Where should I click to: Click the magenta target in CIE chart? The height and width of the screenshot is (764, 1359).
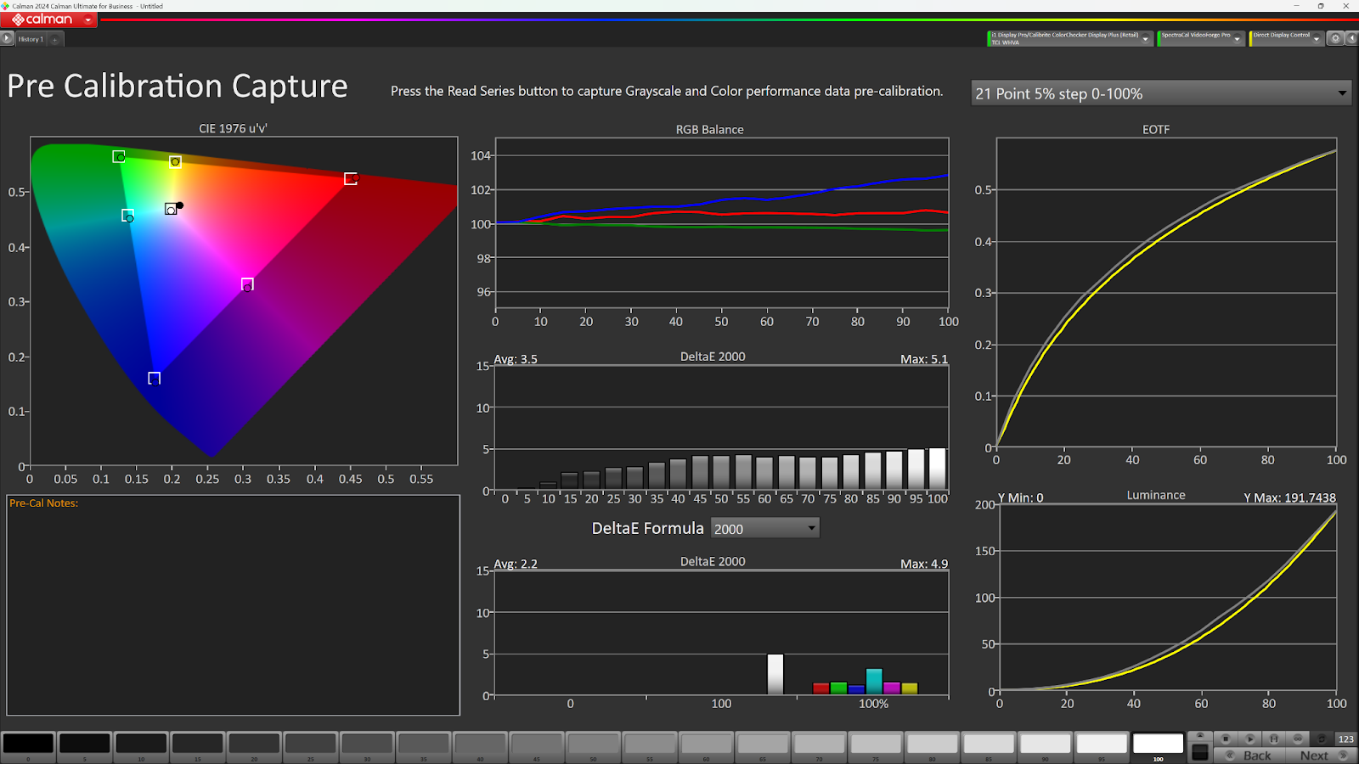247,284
